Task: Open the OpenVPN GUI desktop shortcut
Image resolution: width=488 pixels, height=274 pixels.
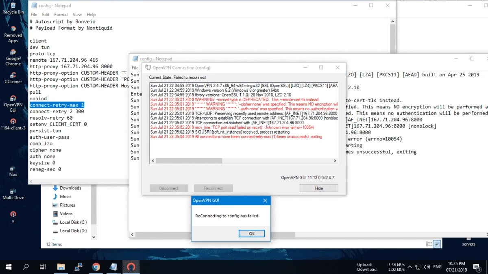Action: pos(13,104)
